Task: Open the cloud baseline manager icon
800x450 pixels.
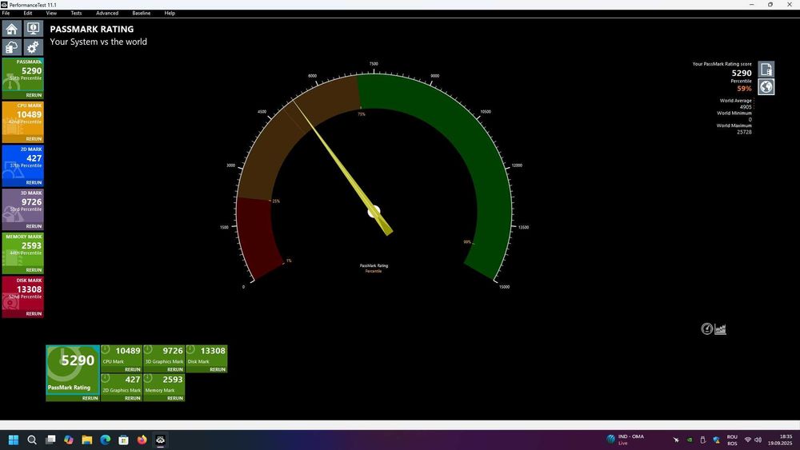Action: (12, 47)
